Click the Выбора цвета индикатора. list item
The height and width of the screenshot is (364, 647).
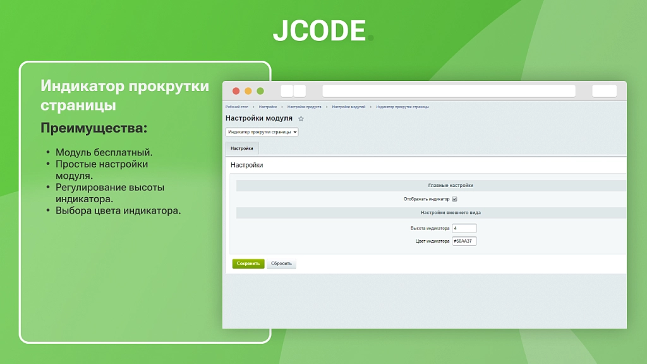[118, 210]
